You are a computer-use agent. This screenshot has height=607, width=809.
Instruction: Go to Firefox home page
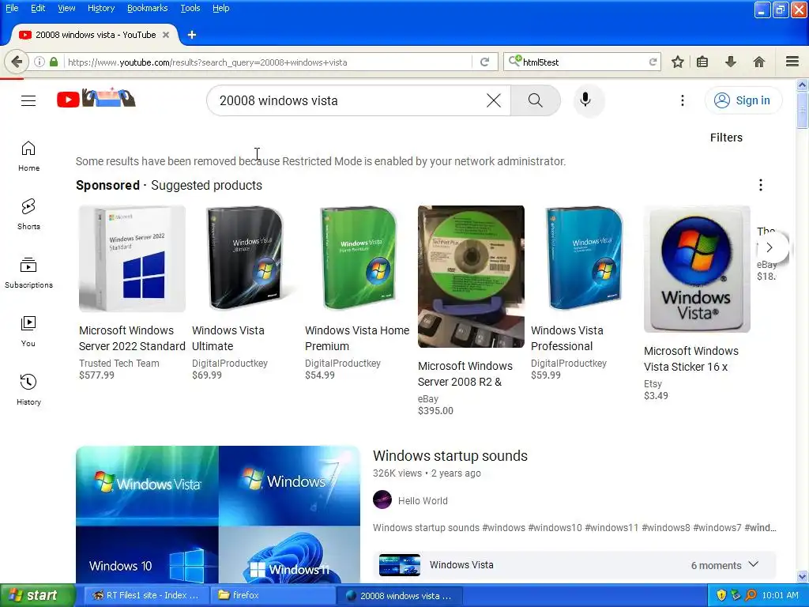(x=759, y=62)
